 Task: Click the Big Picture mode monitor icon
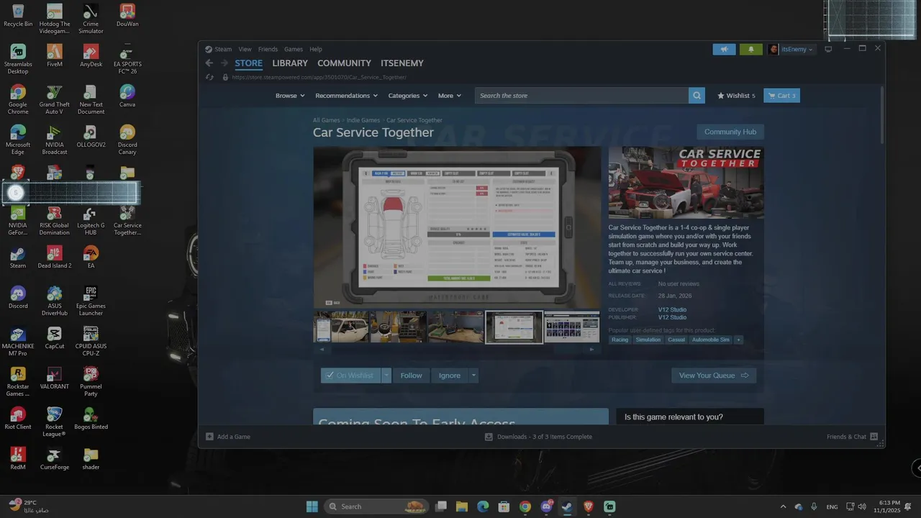828,50
